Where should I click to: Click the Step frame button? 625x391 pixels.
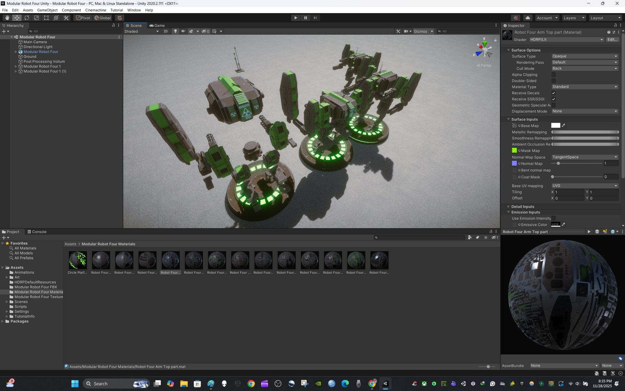tap(315, 18)
